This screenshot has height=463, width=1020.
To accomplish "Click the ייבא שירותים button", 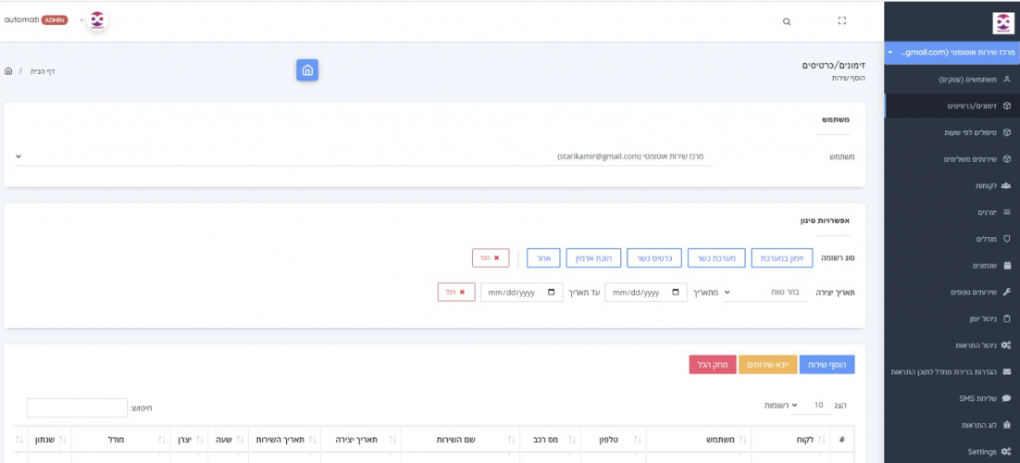I will [767, 365].
